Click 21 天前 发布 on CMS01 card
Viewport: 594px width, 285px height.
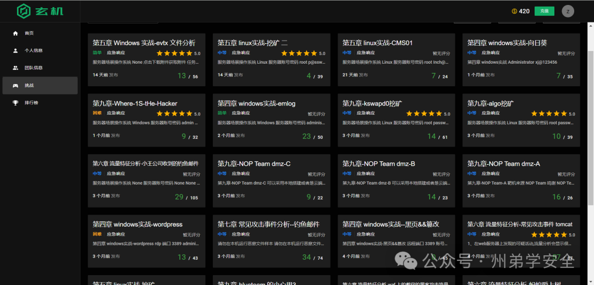click(x=355, y=75)
